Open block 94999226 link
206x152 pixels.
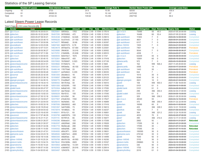55,40
